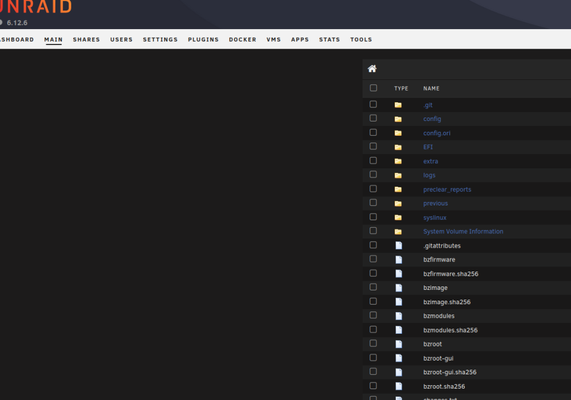Go to the Shares tab
Viewport: 571px width, 400px height.
86,39
